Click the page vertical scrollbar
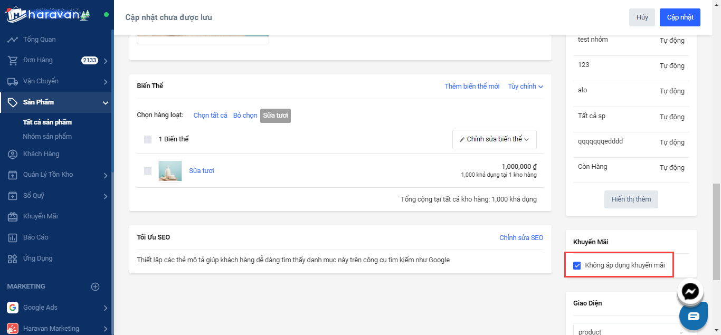Viewport: 721px width, 335px height. pyautogui.click(x=716, y=231)
